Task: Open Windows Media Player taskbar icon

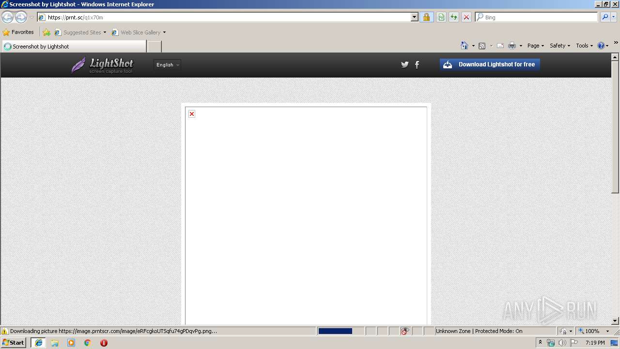Action: click(71, 343)
